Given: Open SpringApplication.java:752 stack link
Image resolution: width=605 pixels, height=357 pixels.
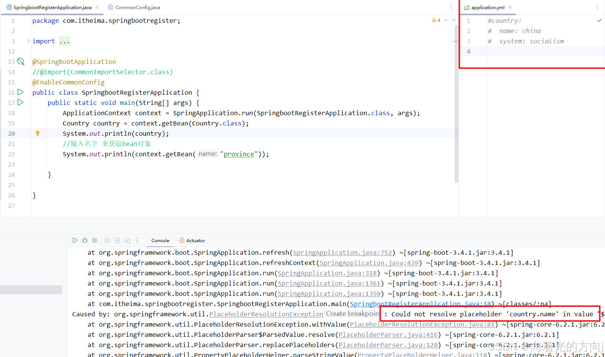Looking at the screenshot, I should coord(342,252).
